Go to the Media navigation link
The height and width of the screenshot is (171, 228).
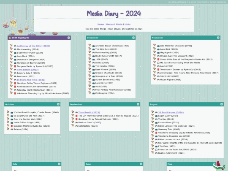tap(119, 24)
